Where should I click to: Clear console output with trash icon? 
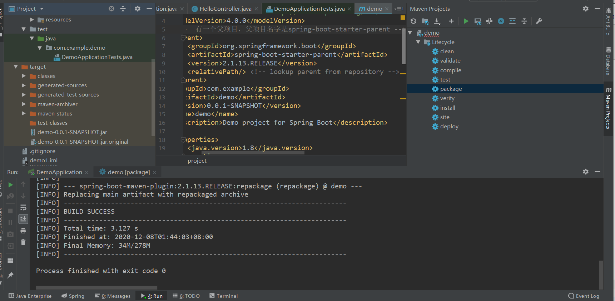(x=23, y=242)
